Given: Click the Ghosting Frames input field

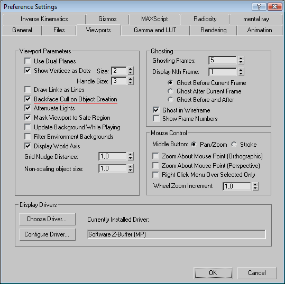Looking at the screenshot, I should (223, 60).
